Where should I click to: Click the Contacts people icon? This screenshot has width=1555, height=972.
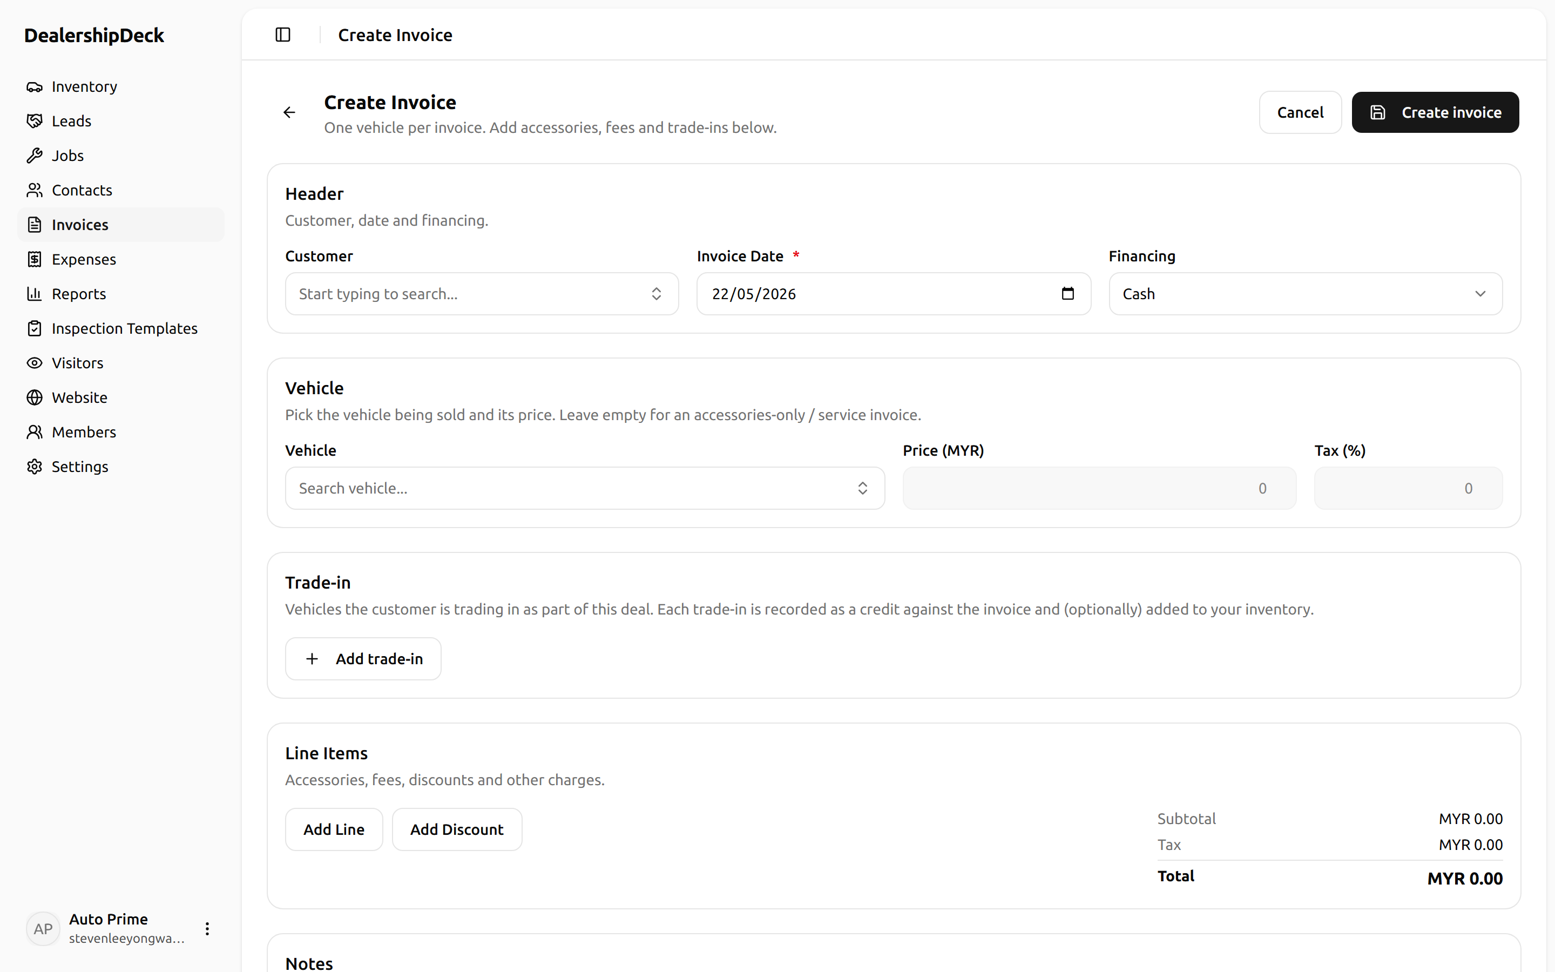coord(35,190)
